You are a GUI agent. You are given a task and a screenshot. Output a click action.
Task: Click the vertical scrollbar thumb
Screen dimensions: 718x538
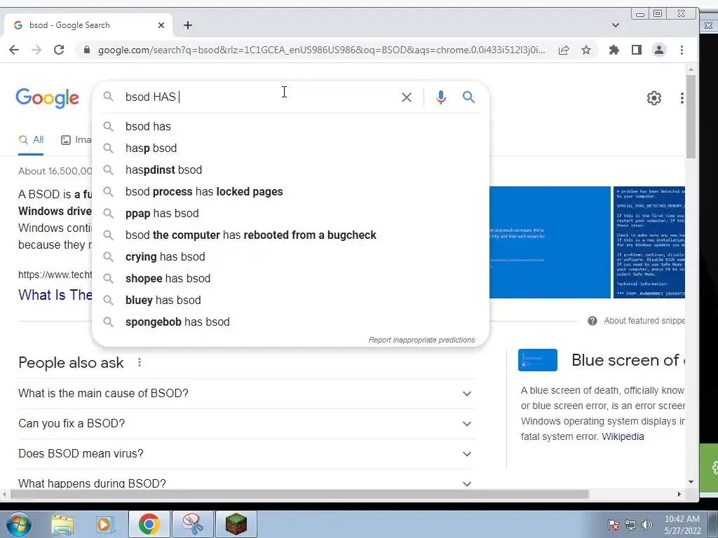point(691,117)
